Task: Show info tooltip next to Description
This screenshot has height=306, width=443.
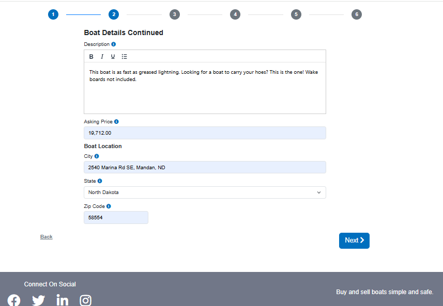Action: click(x=114, y=44)
